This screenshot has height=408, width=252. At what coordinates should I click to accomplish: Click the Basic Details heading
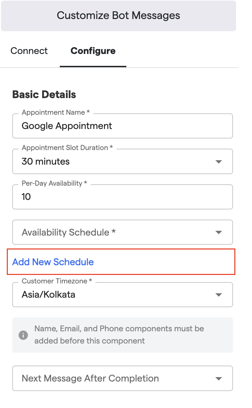[44, 94]
